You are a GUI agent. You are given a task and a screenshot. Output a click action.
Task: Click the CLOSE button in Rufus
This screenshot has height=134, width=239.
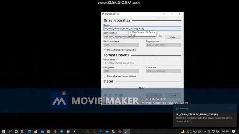[173, 95]
